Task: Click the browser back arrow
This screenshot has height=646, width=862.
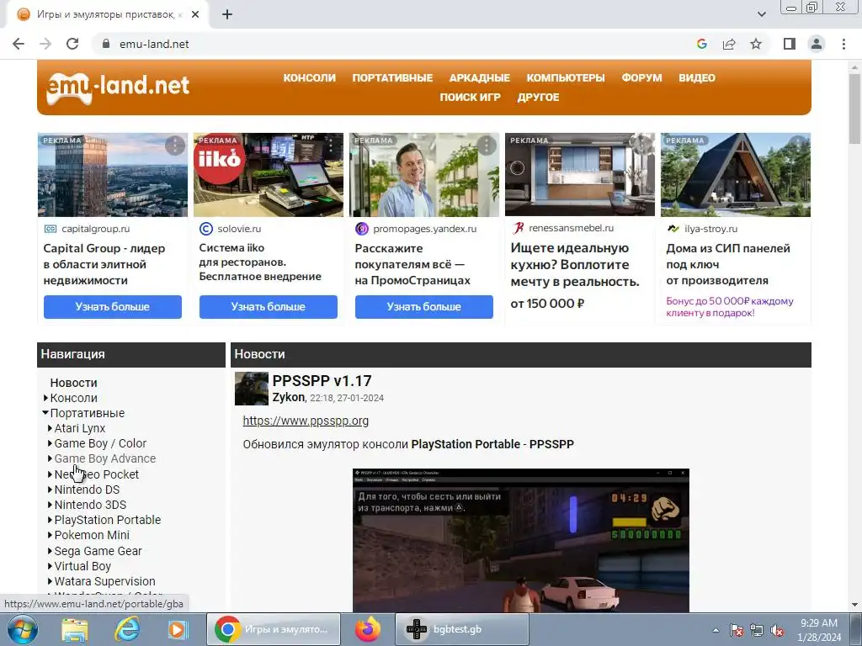Action: [x=19, y=44]
